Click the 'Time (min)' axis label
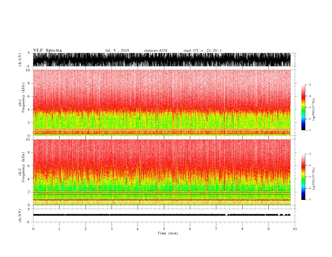Image resolution: width=332 pixels, height=257 pixels. click(168, 233)
